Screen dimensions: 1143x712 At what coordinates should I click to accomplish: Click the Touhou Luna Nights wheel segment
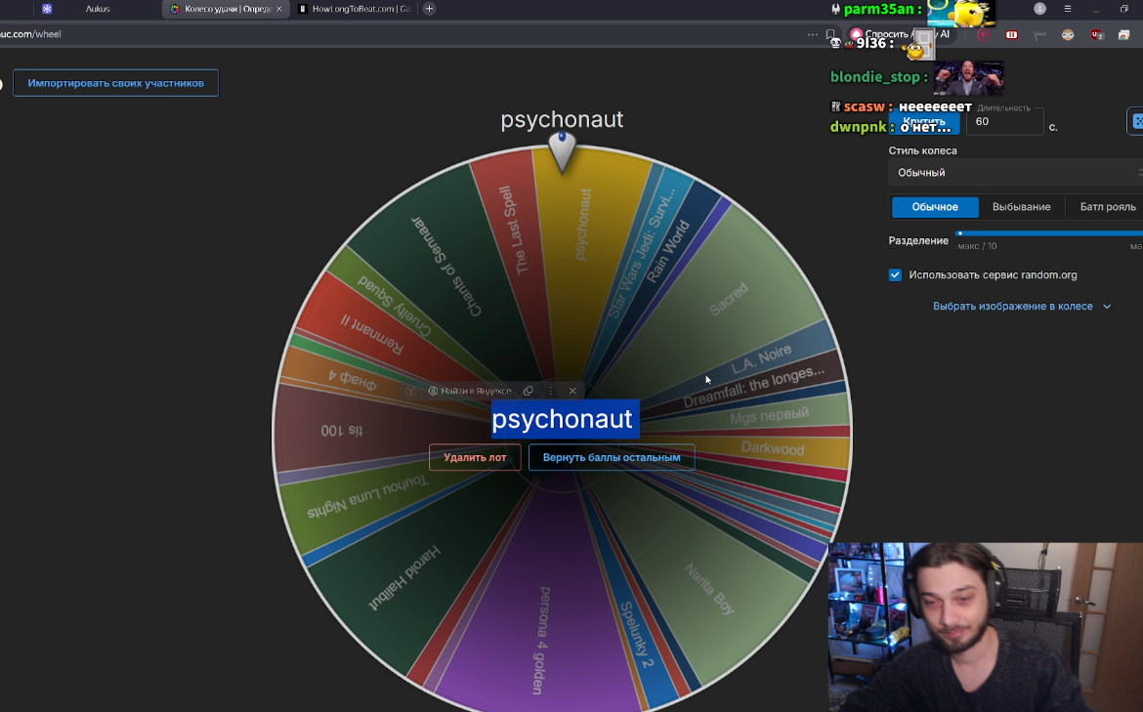pos(367,497)
